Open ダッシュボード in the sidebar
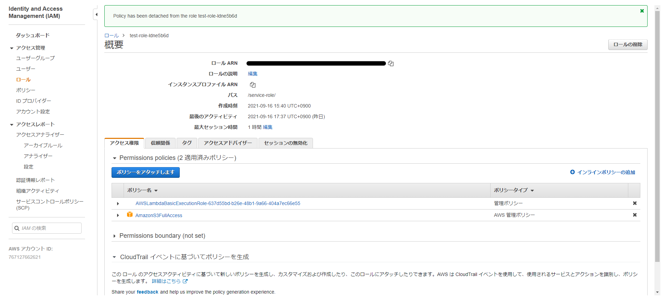 (x=33, y=35)
